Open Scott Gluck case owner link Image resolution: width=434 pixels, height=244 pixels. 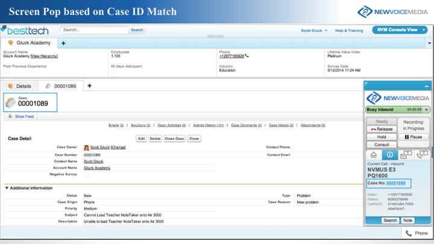tap(100, 148)
